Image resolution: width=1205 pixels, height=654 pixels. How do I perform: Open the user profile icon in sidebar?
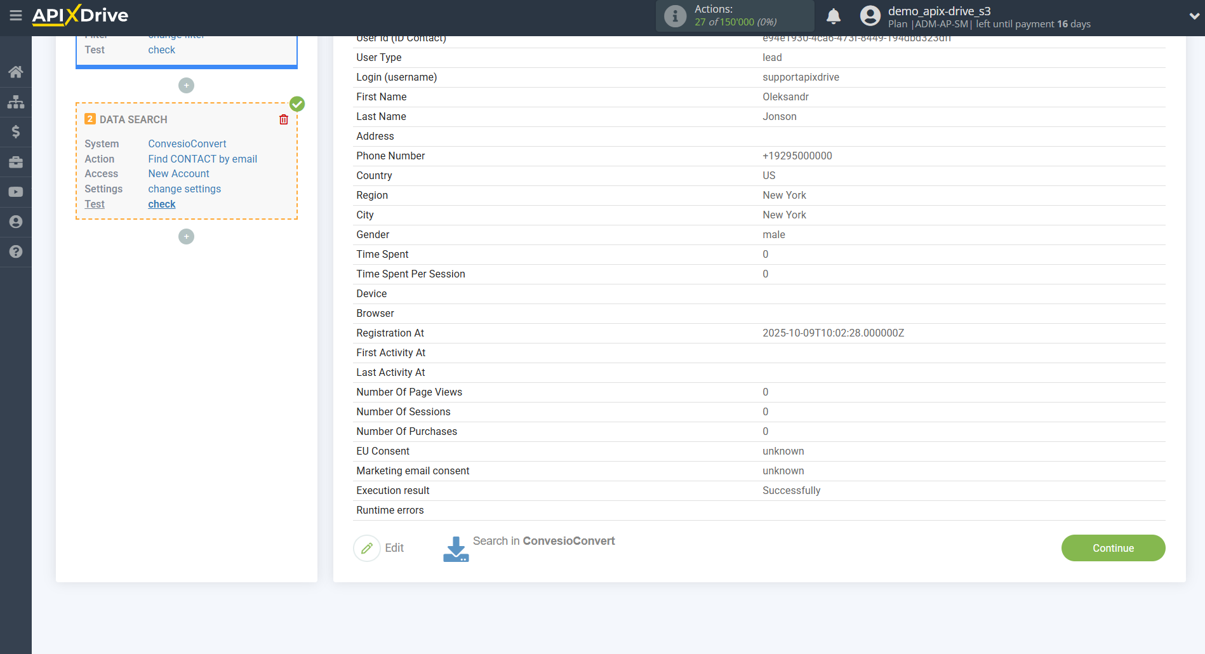point(16,222)
